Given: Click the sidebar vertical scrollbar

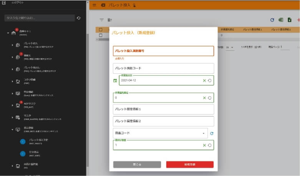Looking at the screenshot, I should coord(88,100).
